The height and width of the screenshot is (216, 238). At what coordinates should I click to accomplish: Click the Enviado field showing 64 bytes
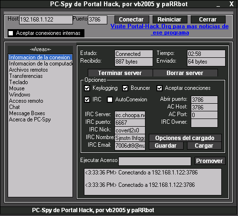click(206, 62)
